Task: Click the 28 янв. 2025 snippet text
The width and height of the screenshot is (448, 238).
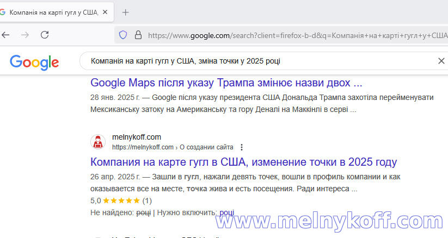Action: click(262, 103)
